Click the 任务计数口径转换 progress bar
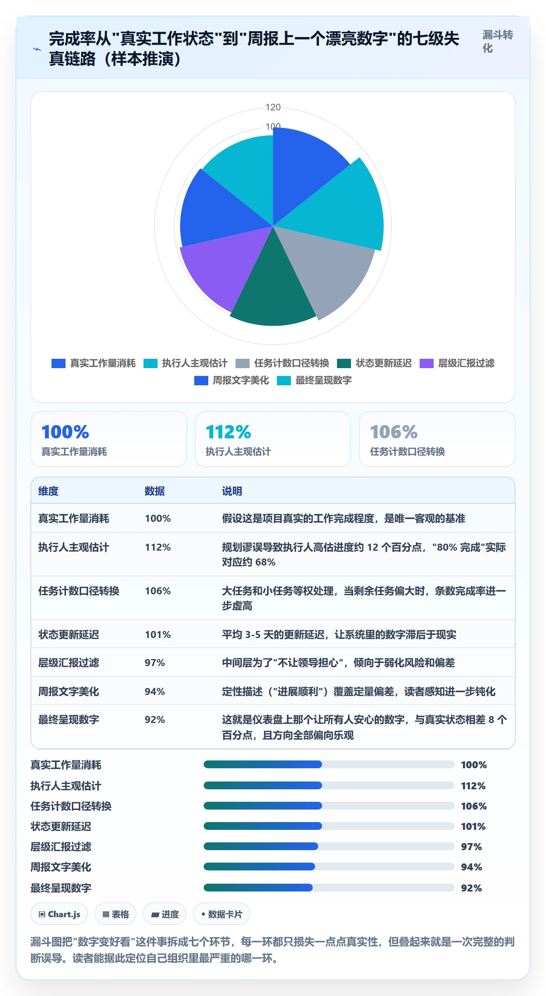 click(x=329, y=806)
